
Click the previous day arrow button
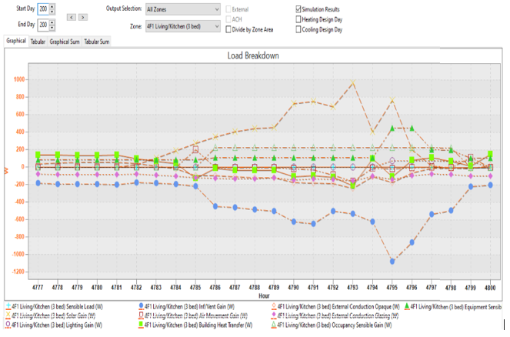pyautogui.click(x=72, y=16)
